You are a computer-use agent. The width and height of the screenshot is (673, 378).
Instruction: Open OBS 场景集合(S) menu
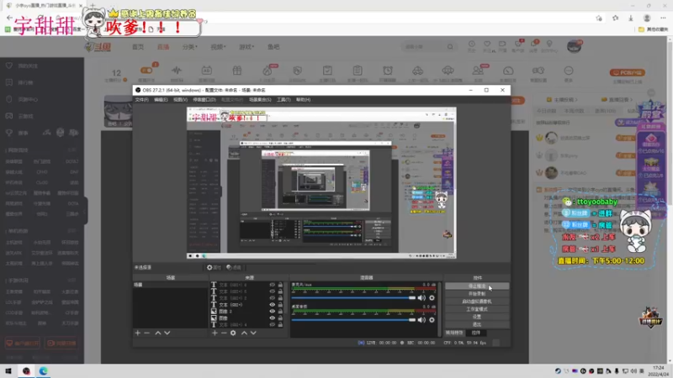pos(260,99)
